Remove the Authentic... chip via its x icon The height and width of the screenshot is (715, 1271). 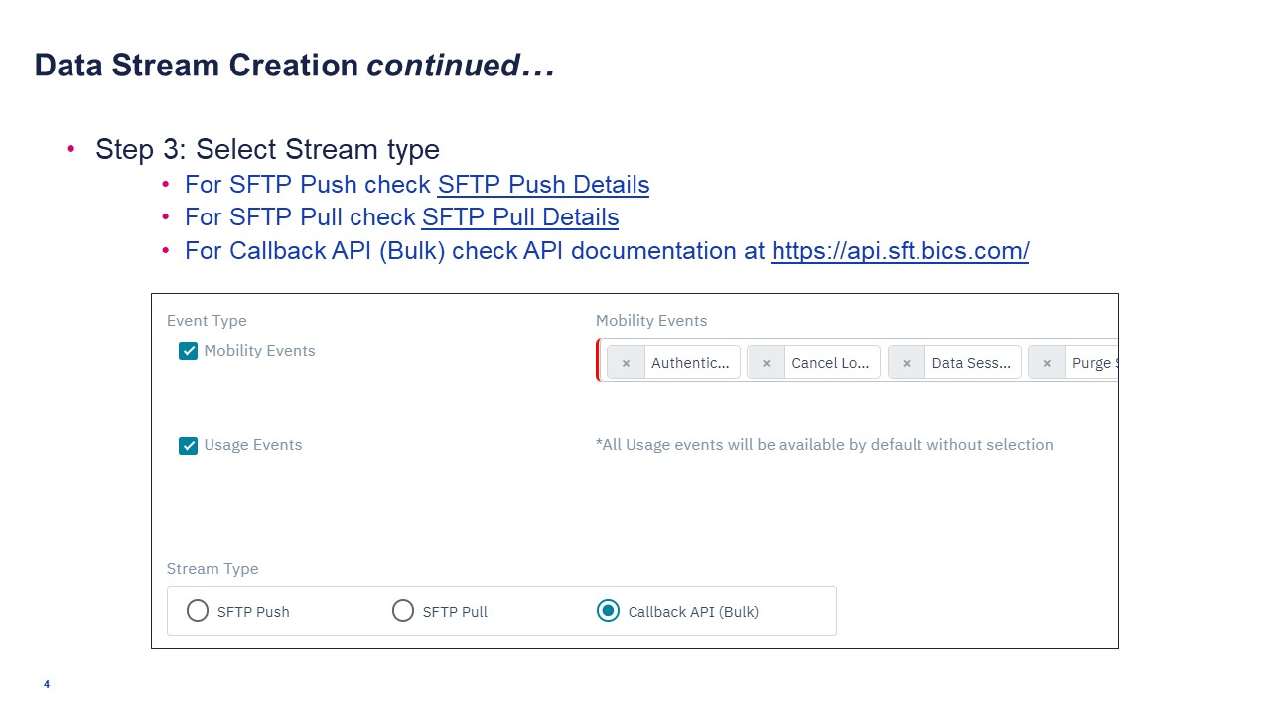(x=626, y=363)
